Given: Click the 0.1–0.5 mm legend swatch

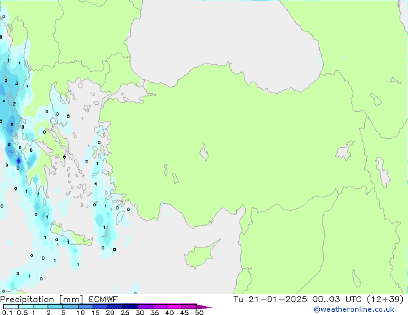Looking at the screenshot, I should (x=11, y=307).
